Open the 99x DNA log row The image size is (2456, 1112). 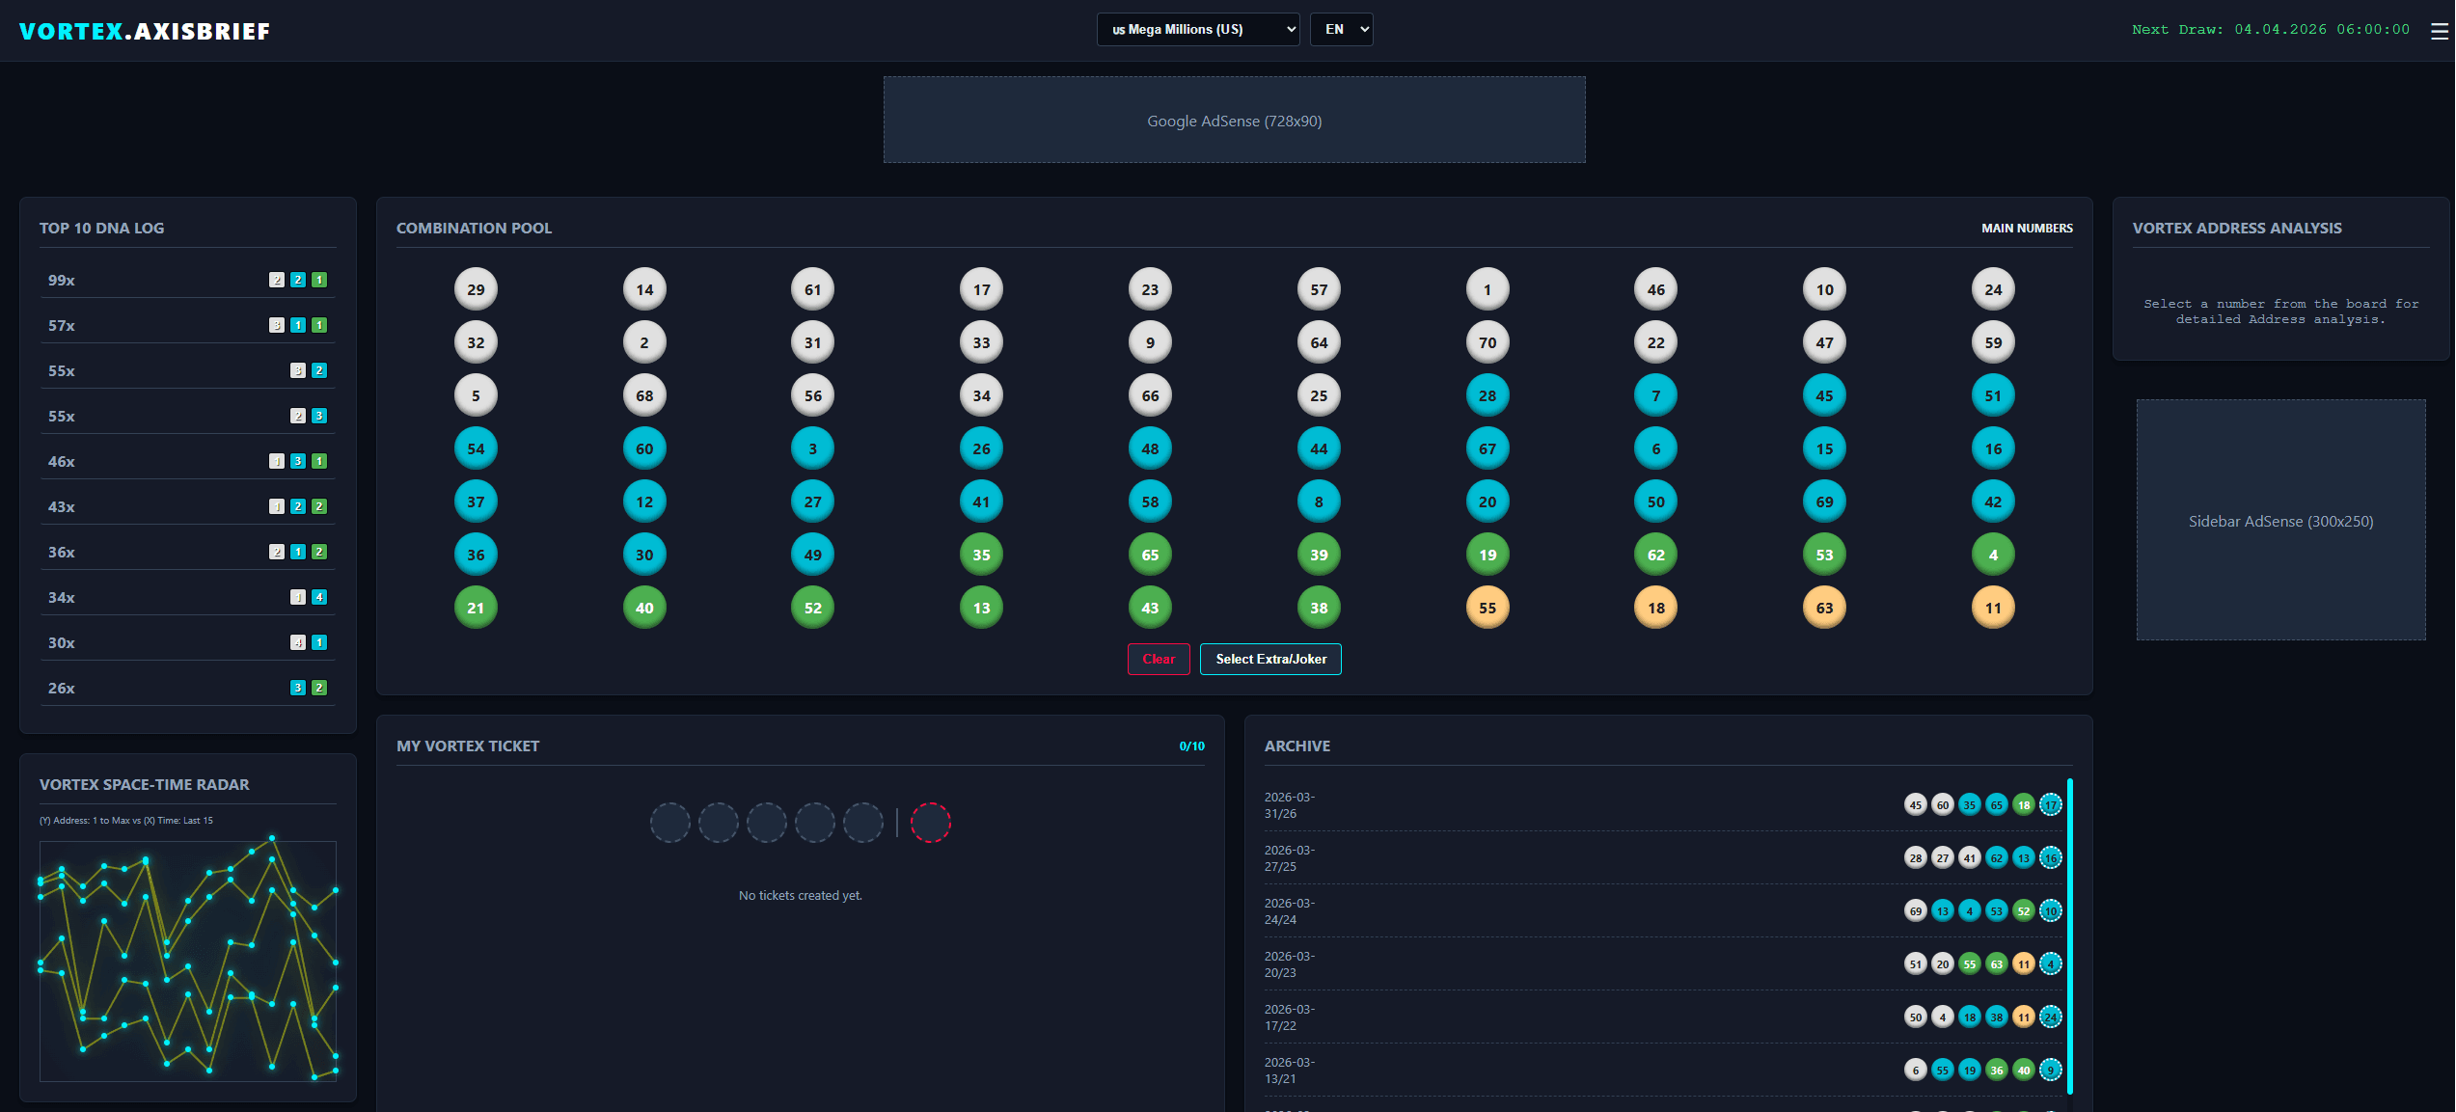[188, 280]
